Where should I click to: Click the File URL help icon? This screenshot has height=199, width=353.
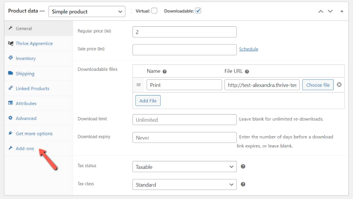(x=247, y=72)
